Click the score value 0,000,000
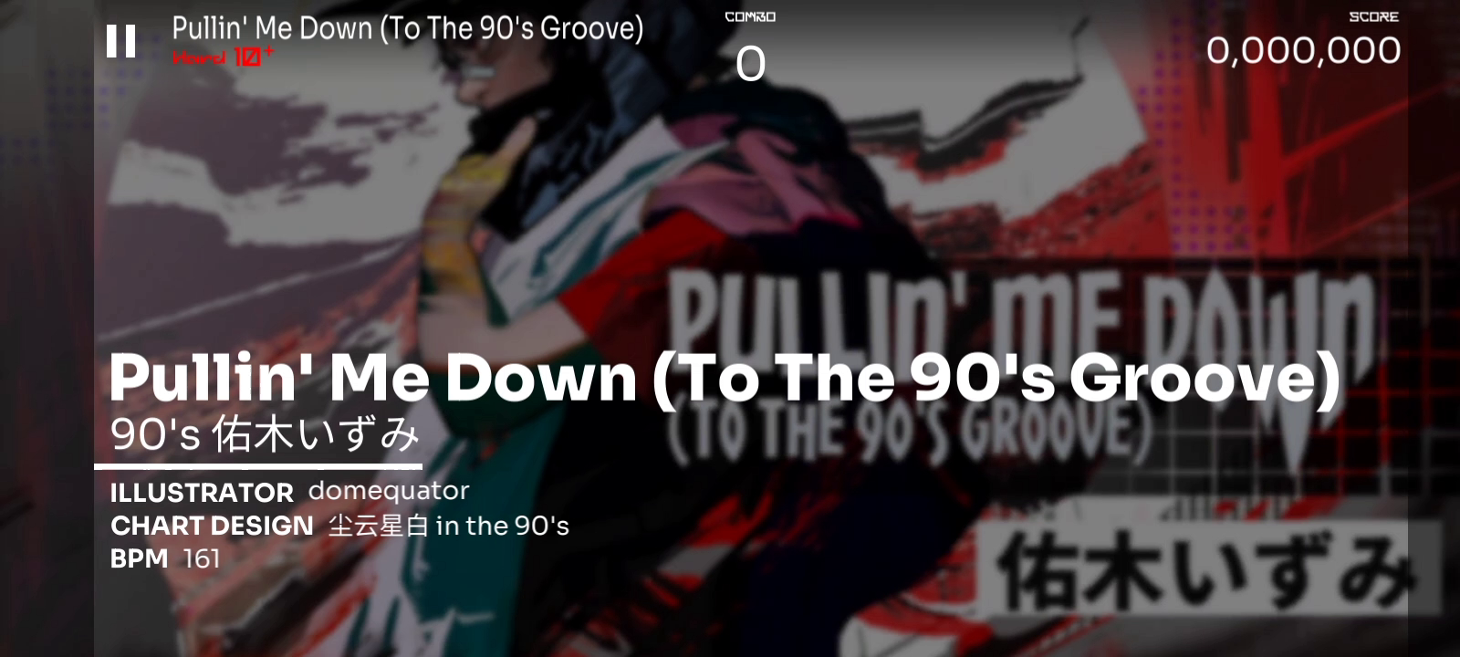This screenshot has height=657, width=1460. [1303, 50]
